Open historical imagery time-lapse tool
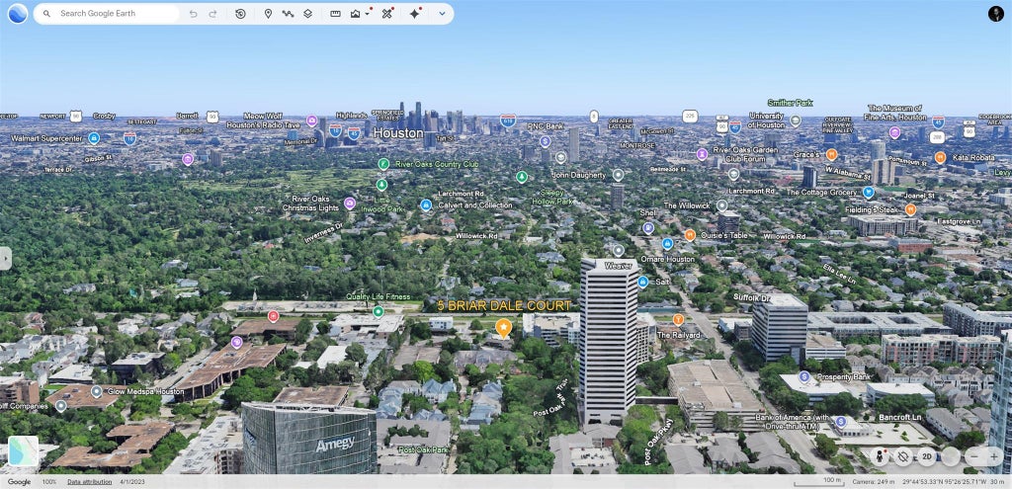 point(240,14)
